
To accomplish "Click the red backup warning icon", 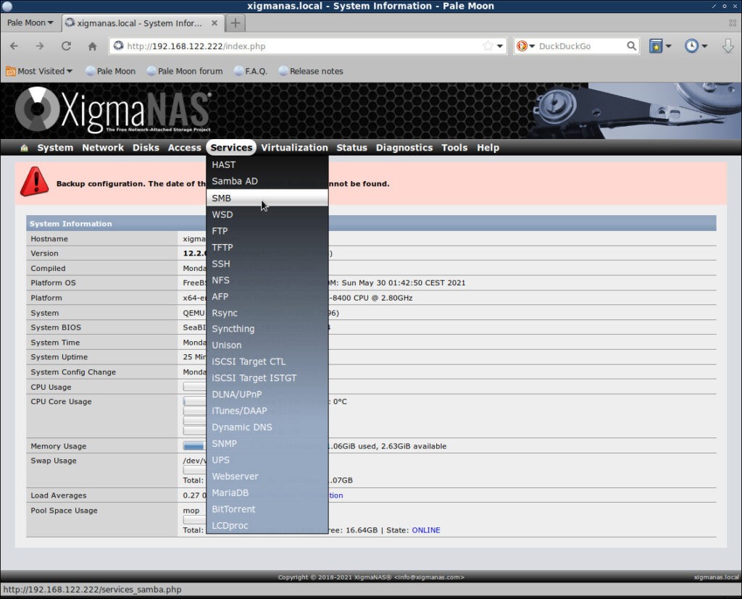I will (x=34, y=182).
